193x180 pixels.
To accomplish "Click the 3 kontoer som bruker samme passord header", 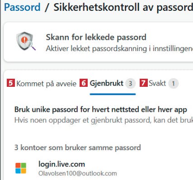I will pyautogui.click(x=78, y=147).
